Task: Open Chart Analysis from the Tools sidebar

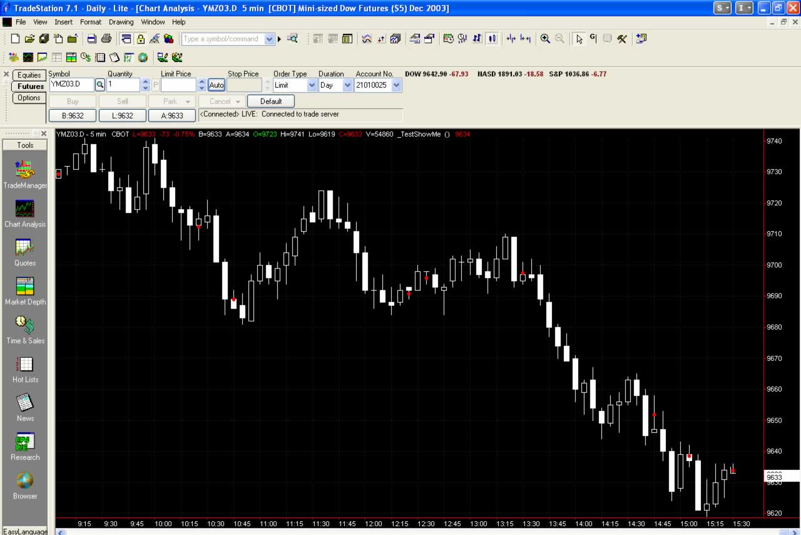Action: coord(25,213)
